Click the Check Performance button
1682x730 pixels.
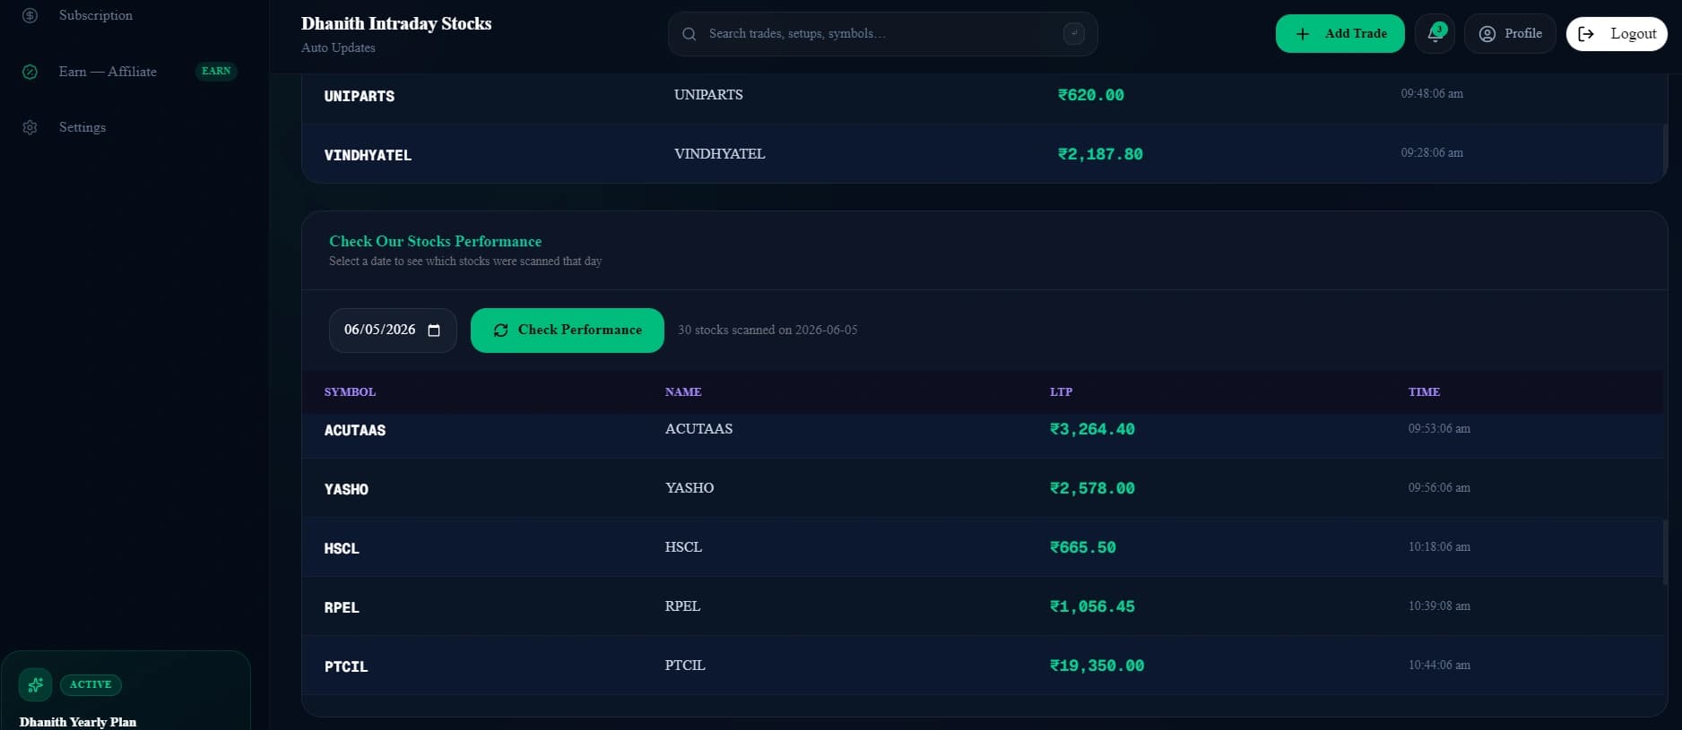click(567, 331)
